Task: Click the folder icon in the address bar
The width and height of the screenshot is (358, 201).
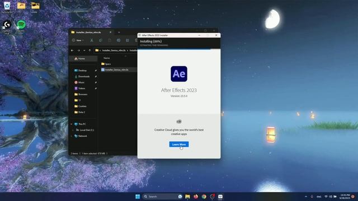Action: point(97,50)
